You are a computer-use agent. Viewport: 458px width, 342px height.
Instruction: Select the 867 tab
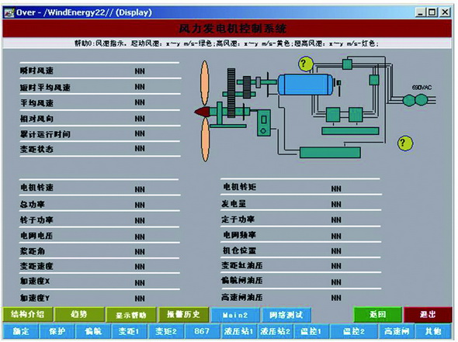(202, 331)
